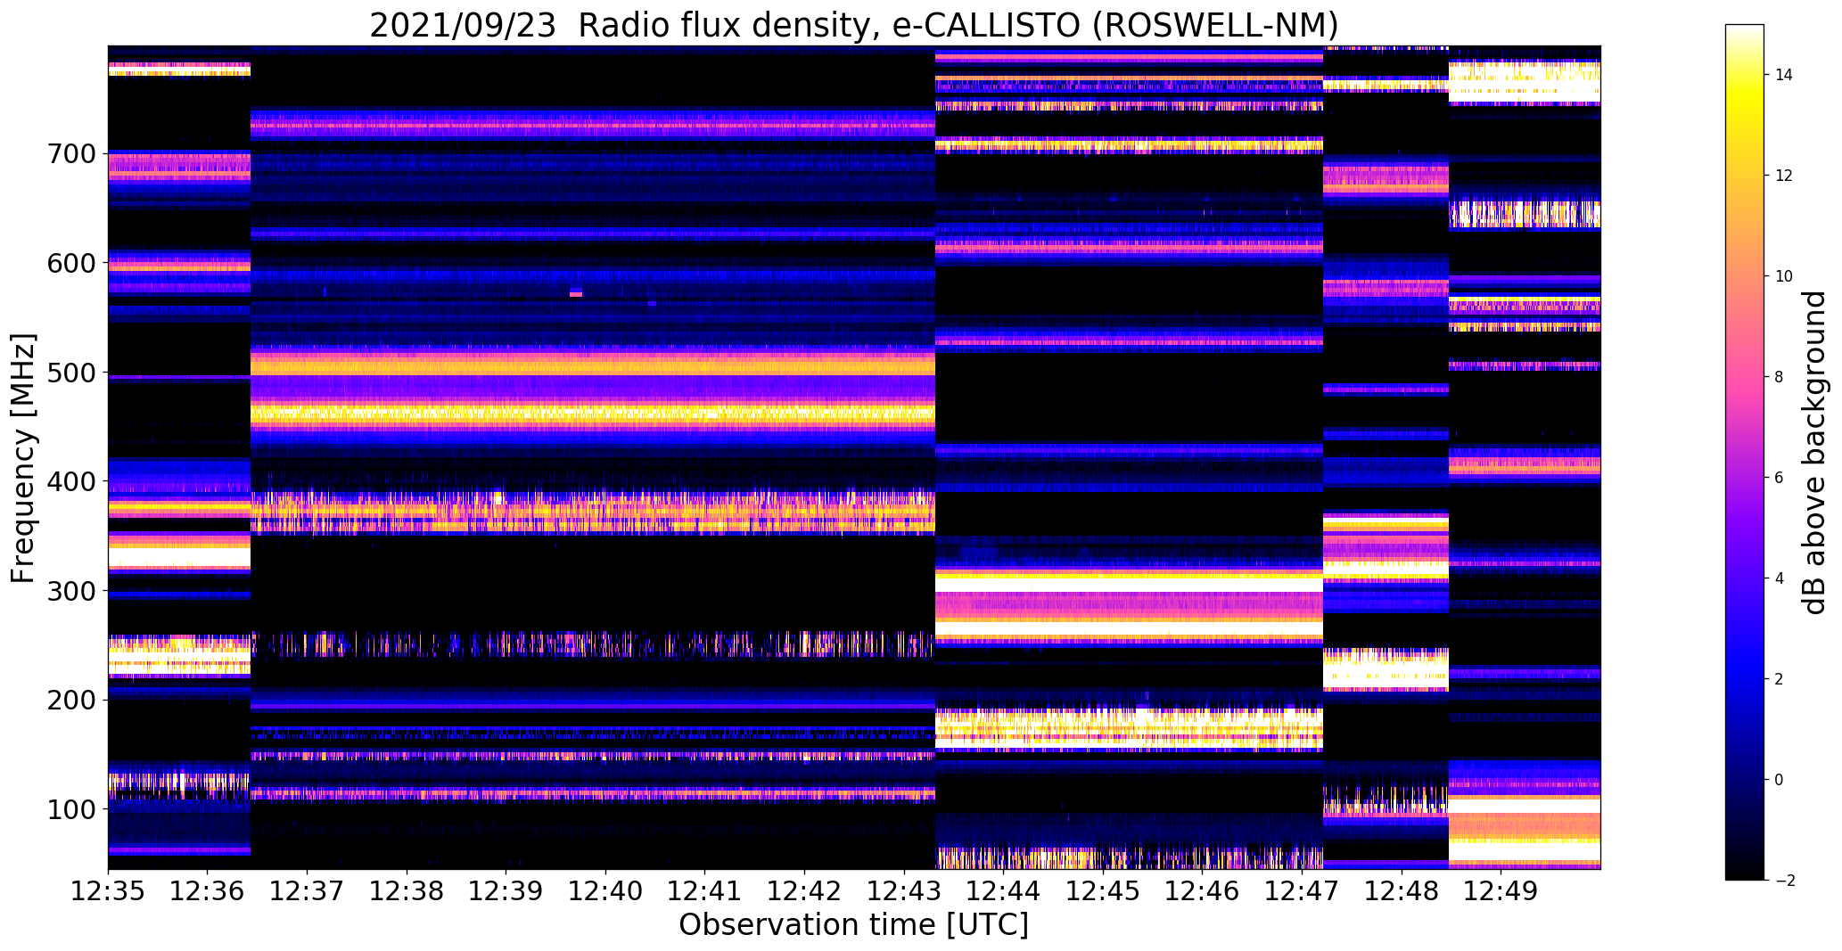This screenshot has width=1842, height=951.
Task: Click the 12:38 time tick label
Action: [x=407, y=890]
